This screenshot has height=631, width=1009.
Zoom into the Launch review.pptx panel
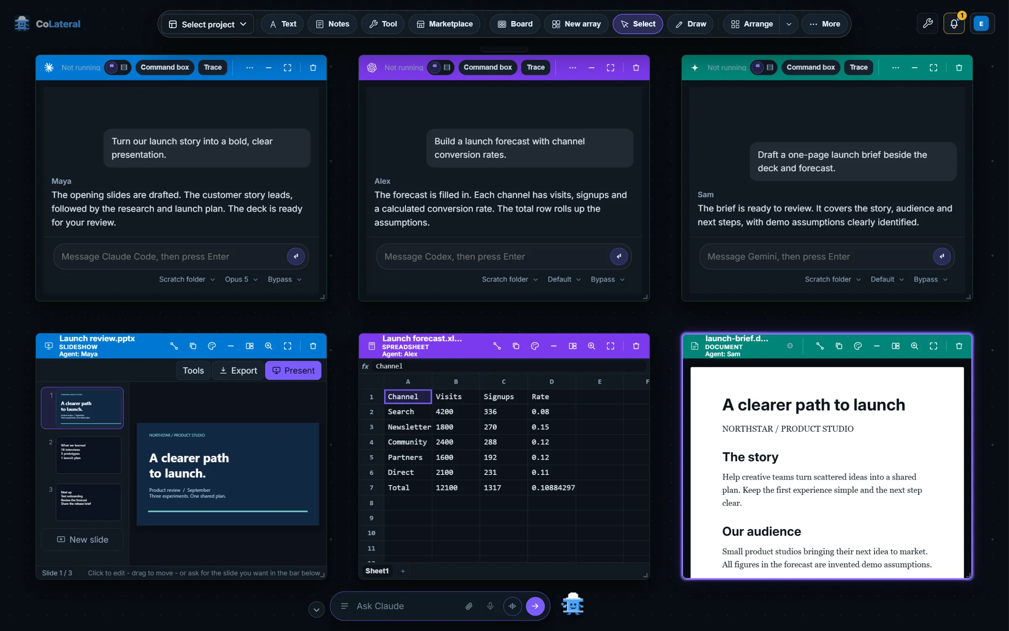click(x=268, y=346)
